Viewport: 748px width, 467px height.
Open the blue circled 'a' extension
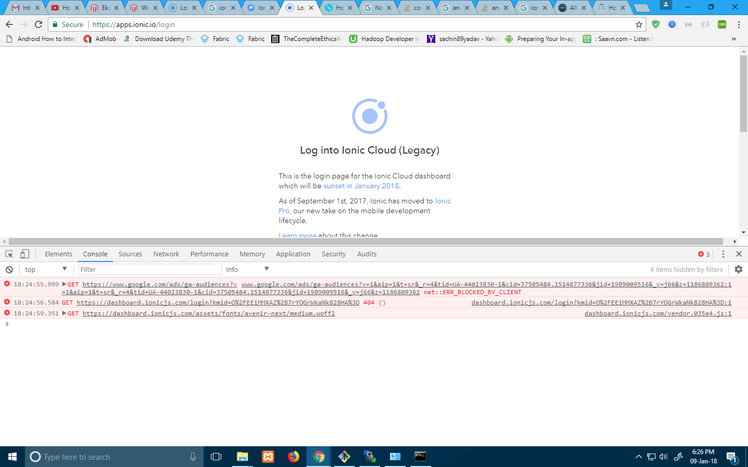coord(672,24)
